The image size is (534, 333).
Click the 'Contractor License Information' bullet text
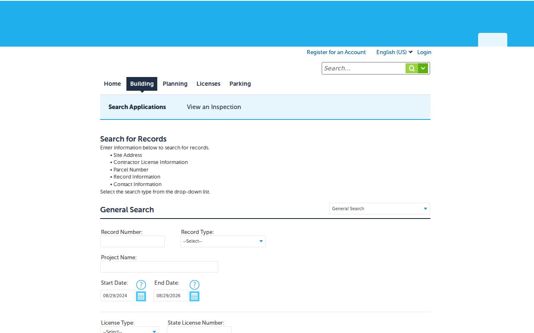click(151, 162)
